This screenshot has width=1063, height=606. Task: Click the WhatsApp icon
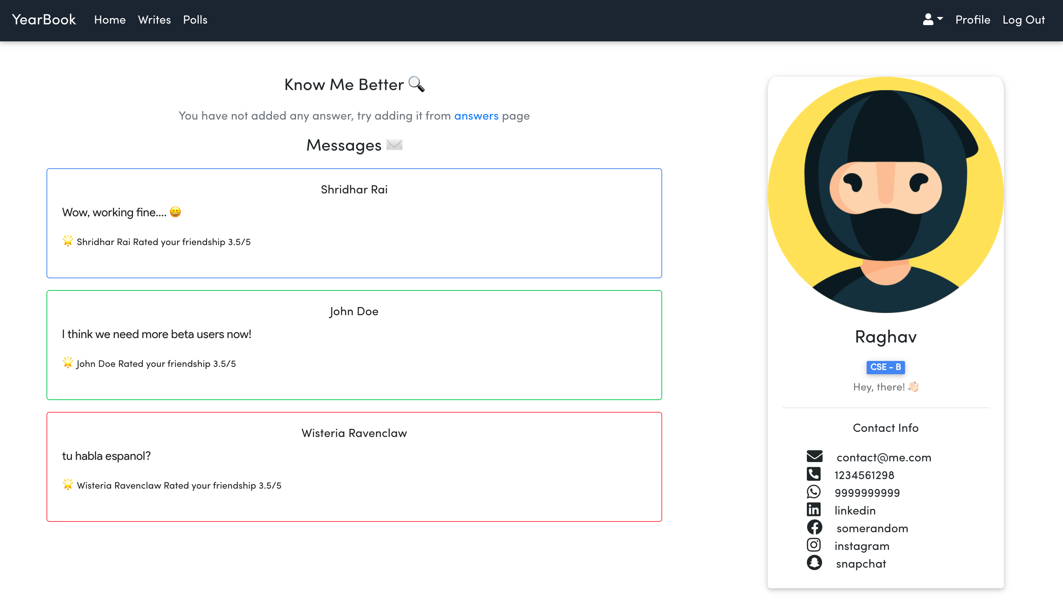click(814, 492)
